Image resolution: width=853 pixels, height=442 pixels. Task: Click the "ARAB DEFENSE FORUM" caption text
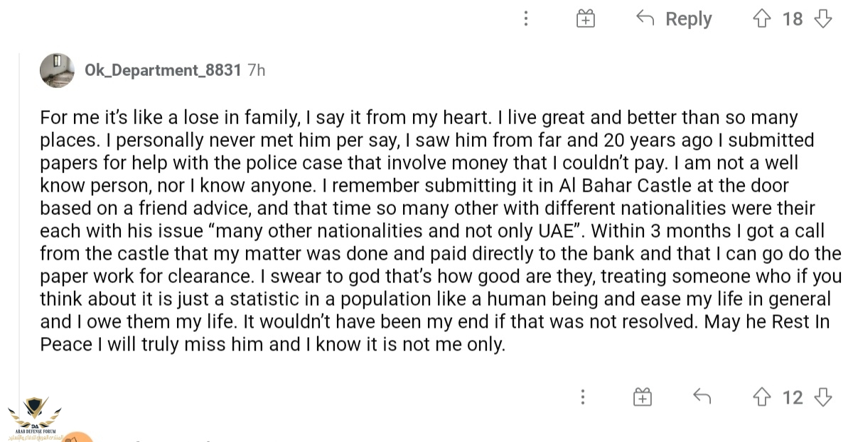pos(34,431)
